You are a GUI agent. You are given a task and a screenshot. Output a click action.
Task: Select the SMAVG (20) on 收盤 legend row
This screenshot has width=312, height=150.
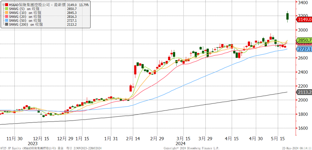[x=25, y=16]
